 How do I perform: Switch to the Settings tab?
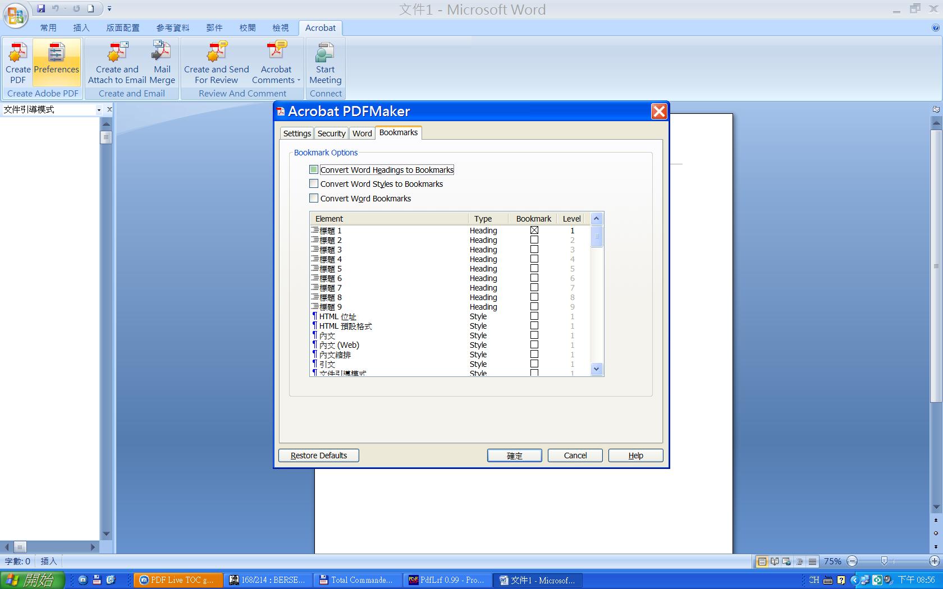point(297,134)
